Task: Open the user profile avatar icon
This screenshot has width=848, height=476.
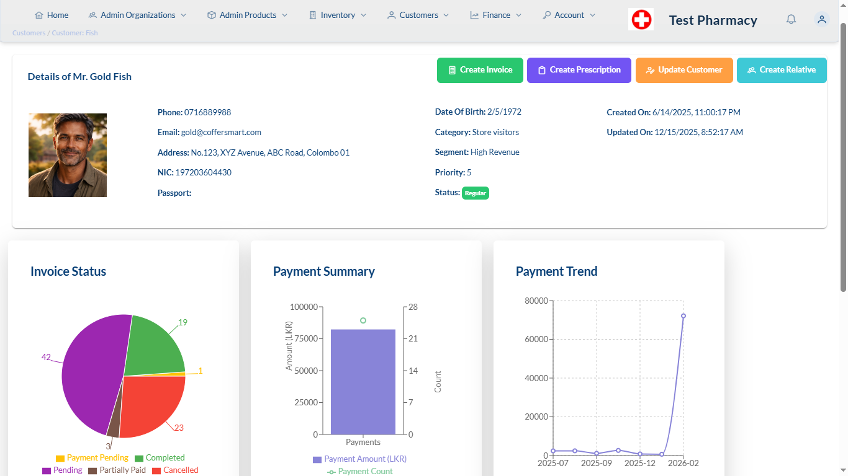Action: pyautogui.click(x=822, y=19)
